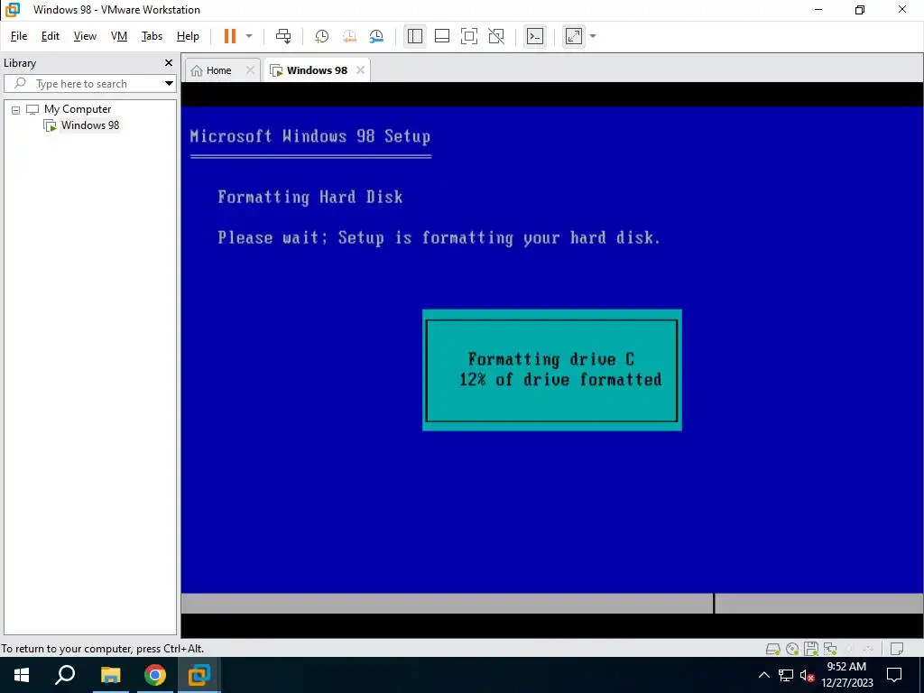Close the Home tab

tap(250, 70)
